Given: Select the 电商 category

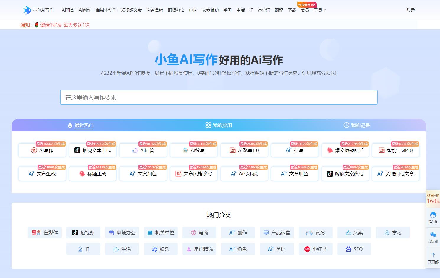Looking at the screenshot, I should (x=199, y=233).
